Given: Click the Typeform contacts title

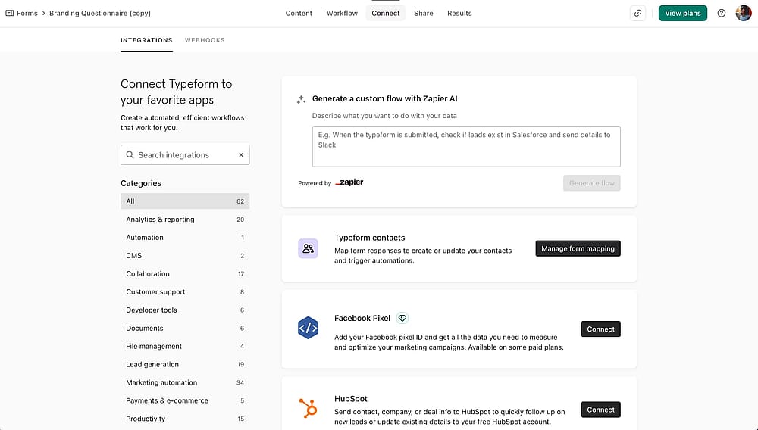Looking at the screenshot, I should (x=369, y=238).
